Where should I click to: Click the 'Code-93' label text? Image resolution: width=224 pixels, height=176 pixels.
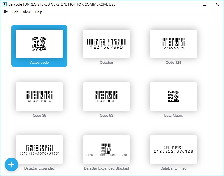[x=106, y=116]
